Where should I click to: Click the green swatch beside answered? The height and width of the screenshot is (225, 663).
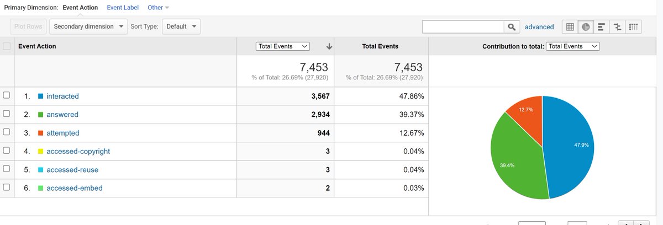40,115
